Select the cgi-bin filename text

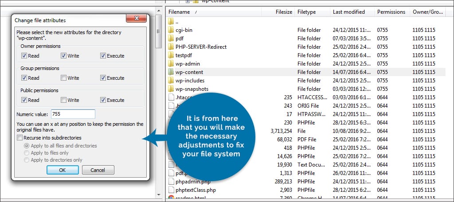[184, 30]
